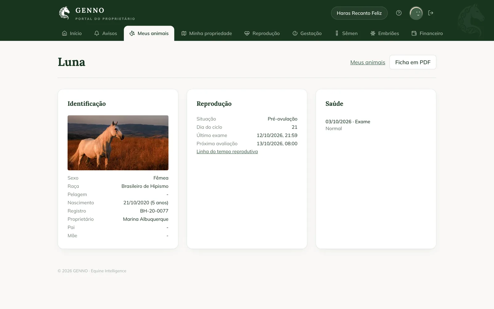
Task: Go to the Início tab
Action: coord(72,33)
